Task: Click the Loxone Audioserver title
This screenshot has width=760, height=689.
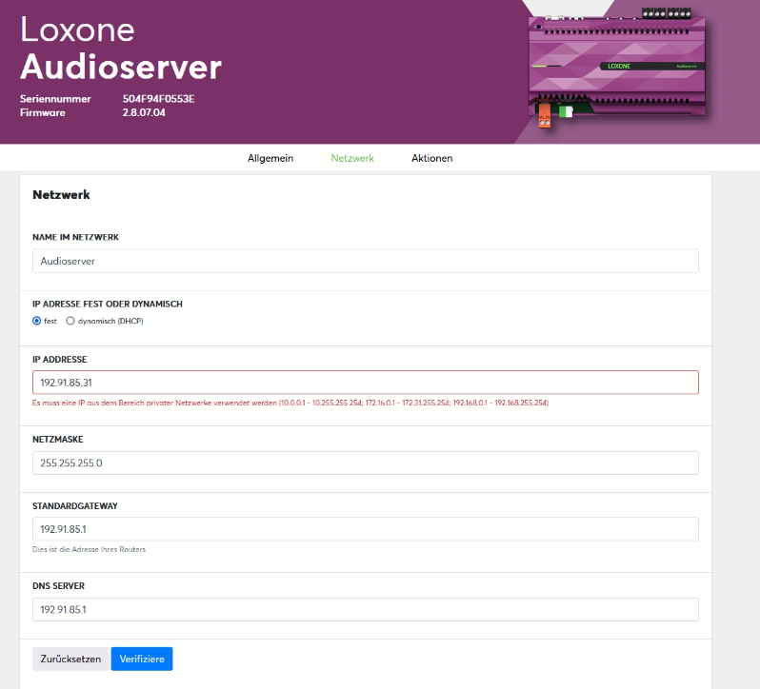Action: (x=121, y=48)
